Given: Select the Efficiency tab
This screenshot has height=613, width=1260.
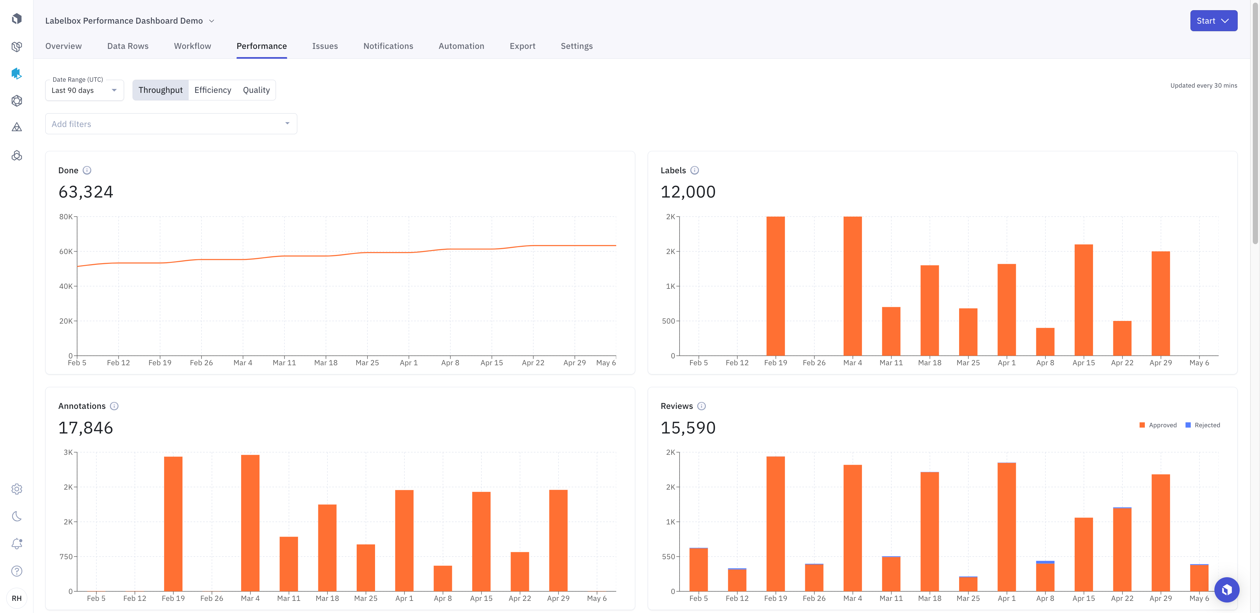Looking at the screenshot, I should pos(212,89).
